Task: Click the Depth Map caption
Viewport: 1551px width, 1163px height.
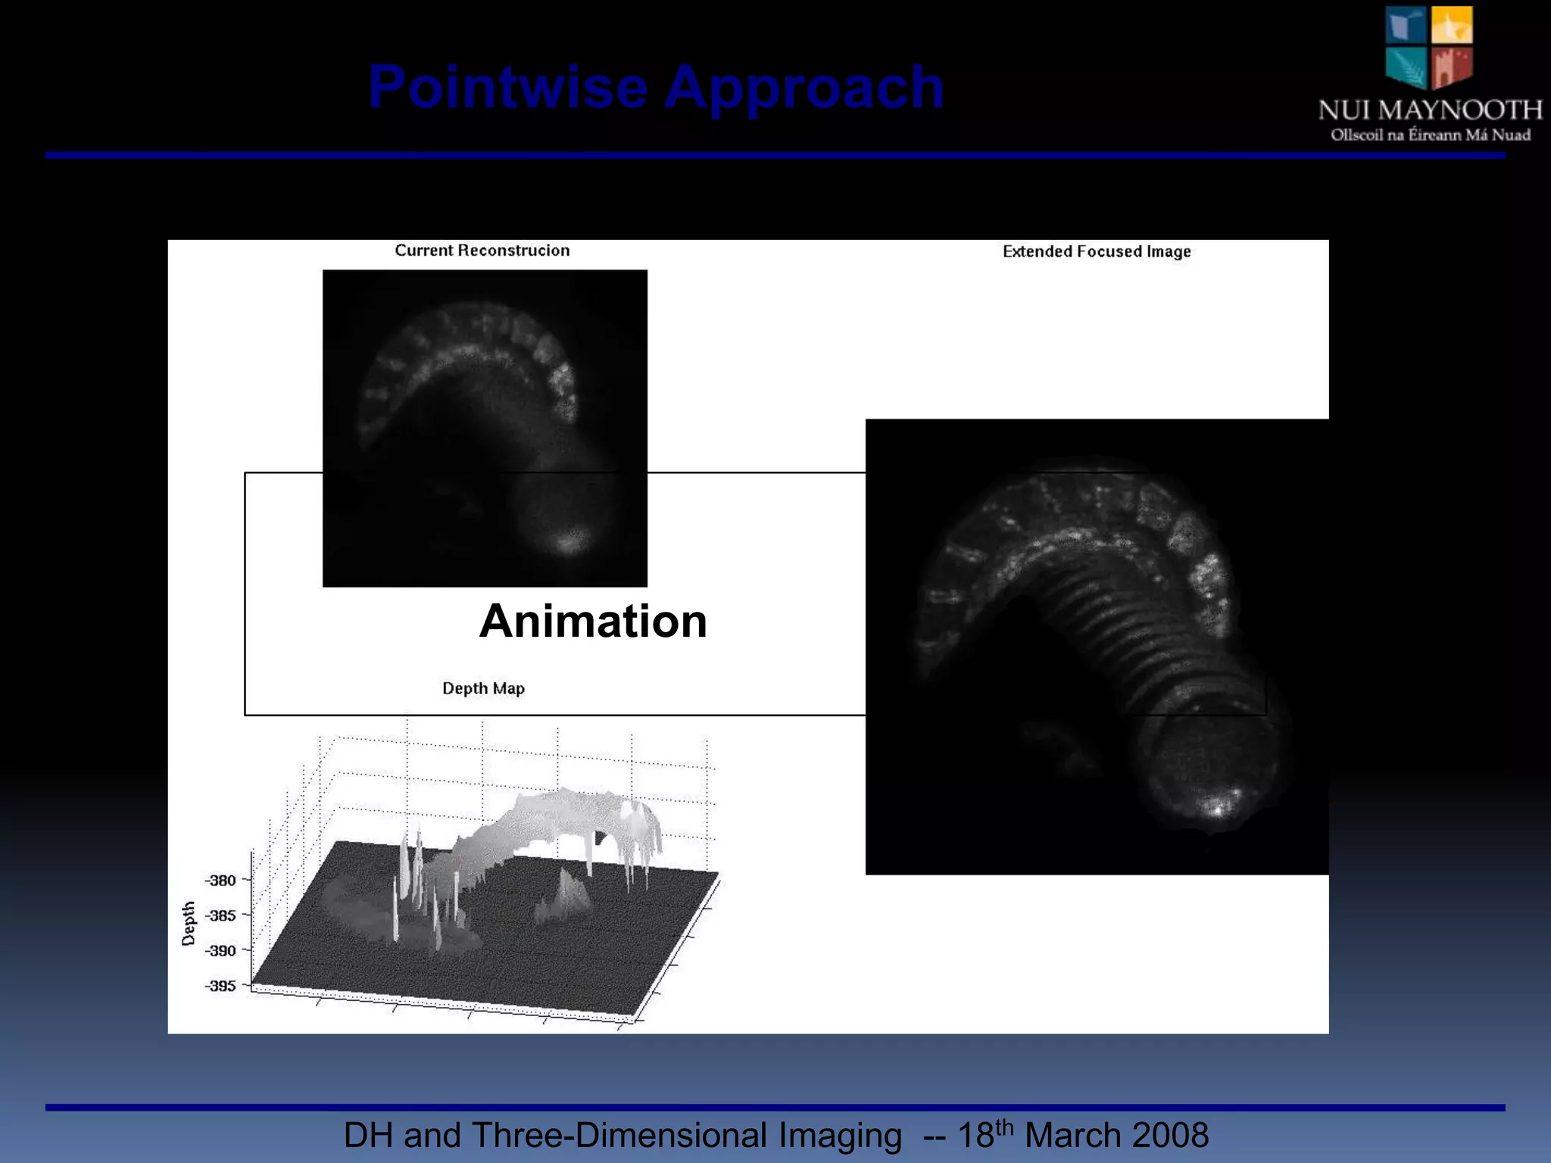Action: point(483,688)
